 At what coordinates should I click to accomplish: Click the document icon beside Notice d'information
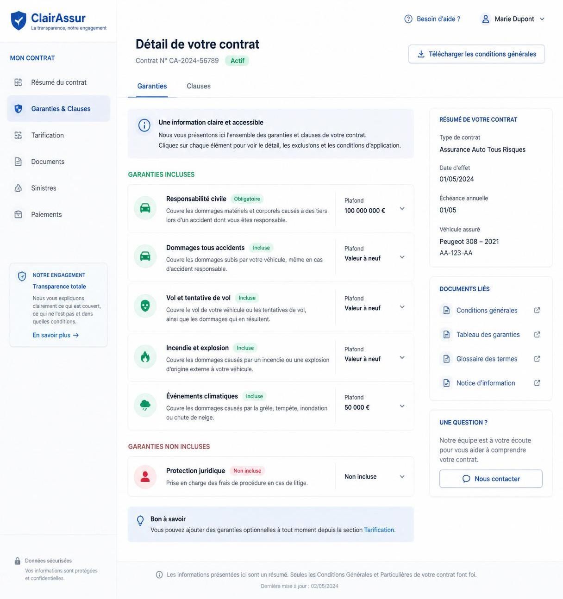[x=446, y=383]
